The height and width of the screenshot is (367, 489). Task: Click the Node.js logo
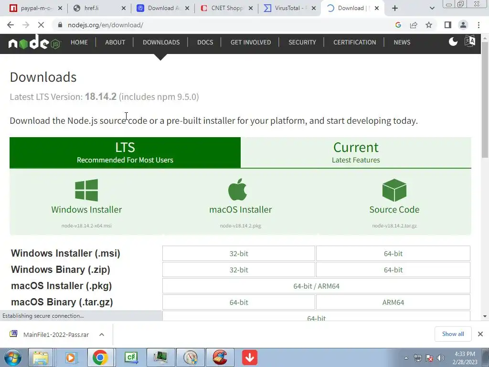pos(34,43)
